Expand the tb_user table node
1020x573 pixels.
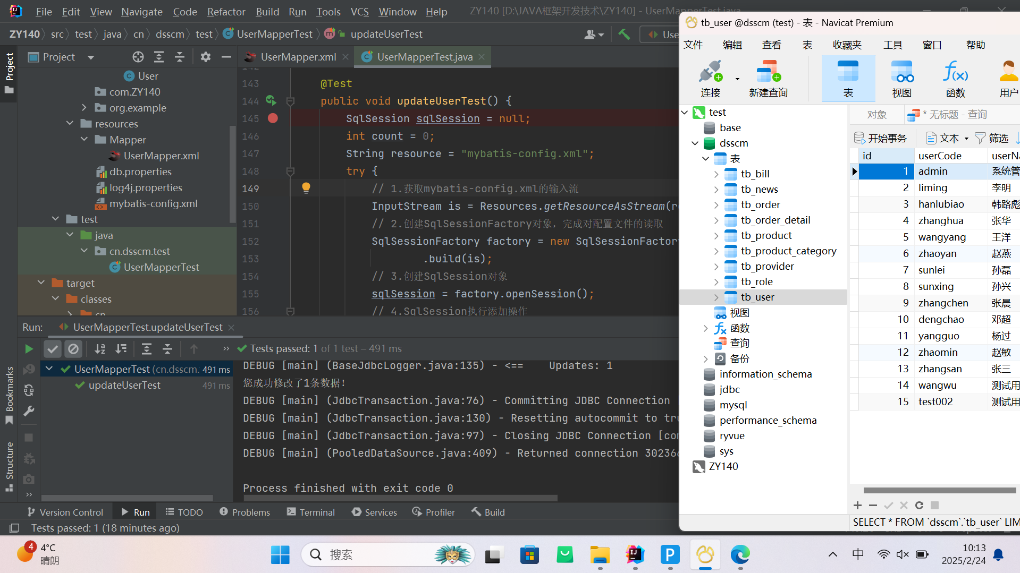(716, 297)
